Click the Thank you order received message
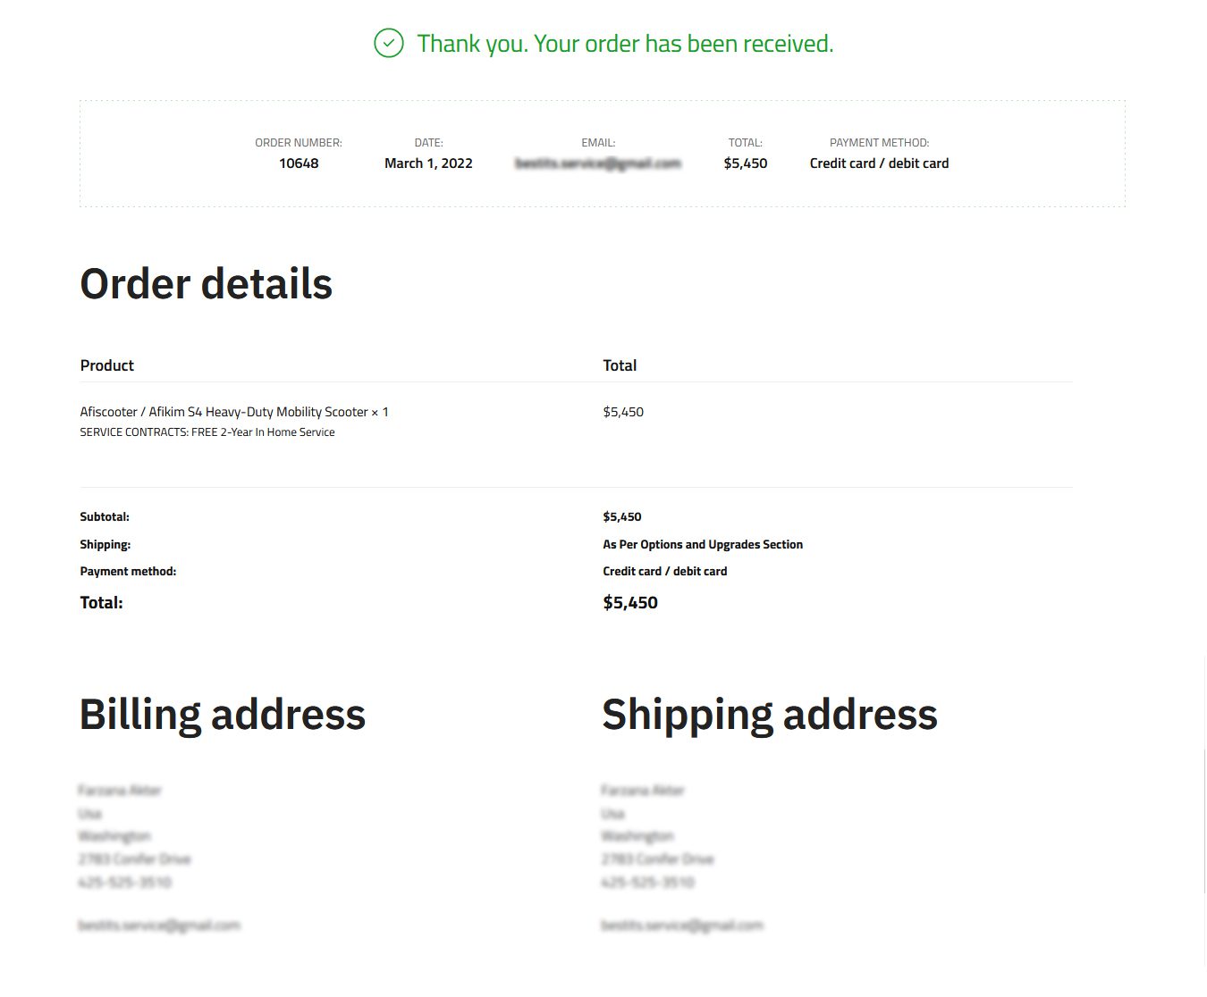 [625, 44]
